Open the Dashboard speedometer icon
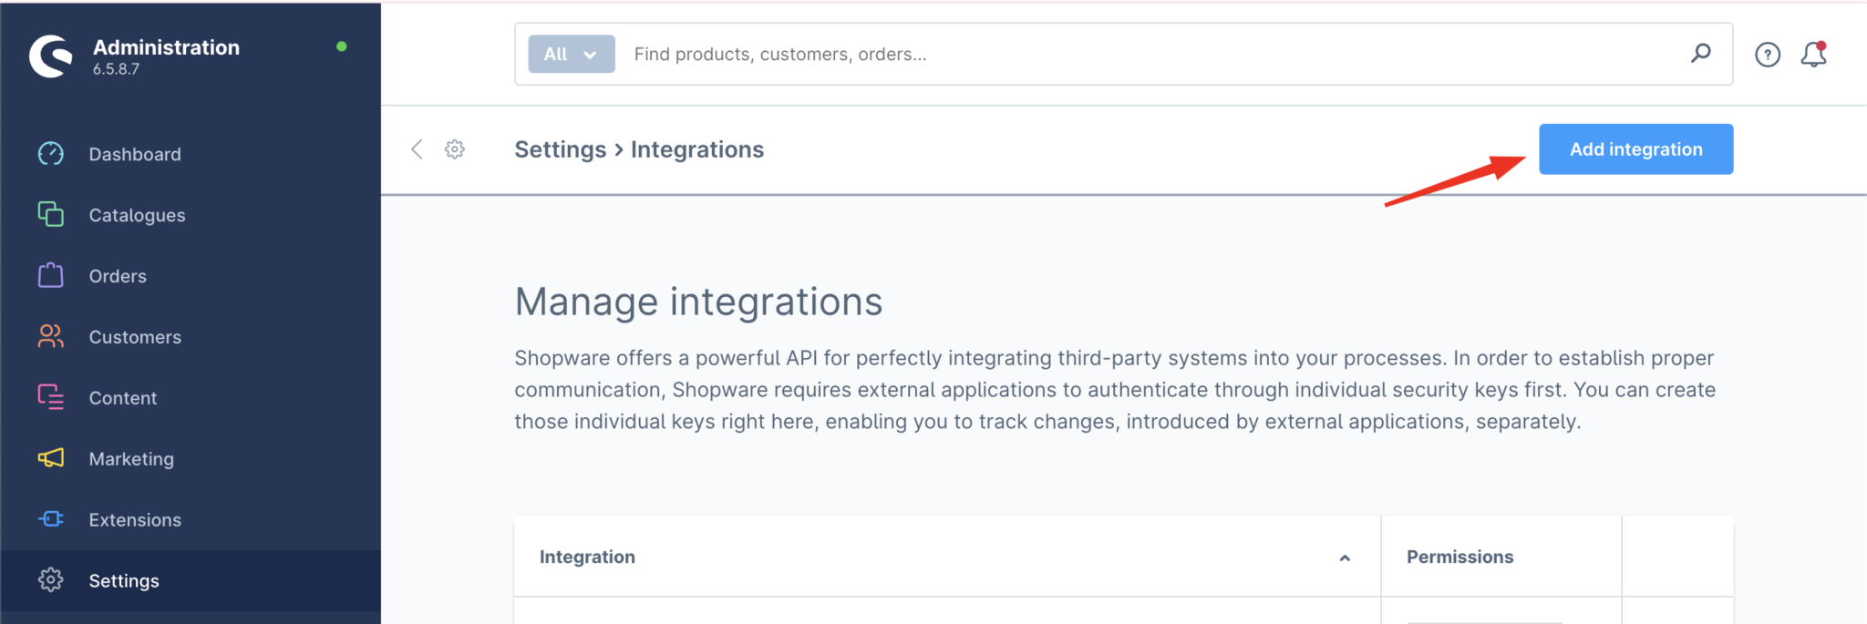Image resolution: width=1867 pixels, height=624 pixels. click(51, 154)
